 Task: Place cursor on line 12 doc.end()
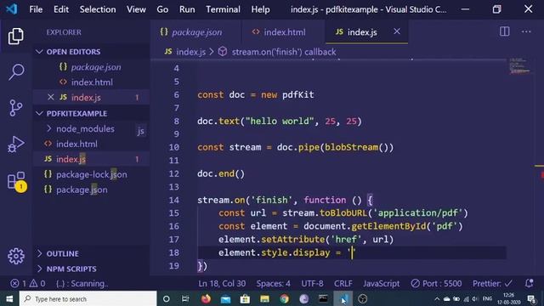221,173
